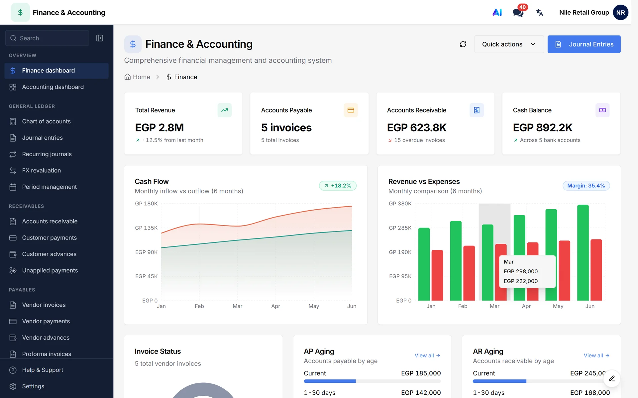Click the Accounts Payable card icon

pyautogui.click(x=351, y=110)
